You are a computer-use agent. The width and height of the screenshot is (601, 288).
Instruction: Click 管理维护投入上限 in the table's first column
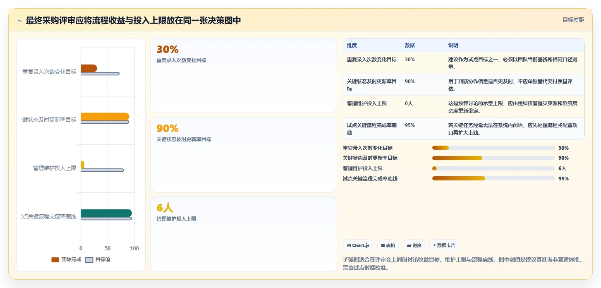click(367, 103)
